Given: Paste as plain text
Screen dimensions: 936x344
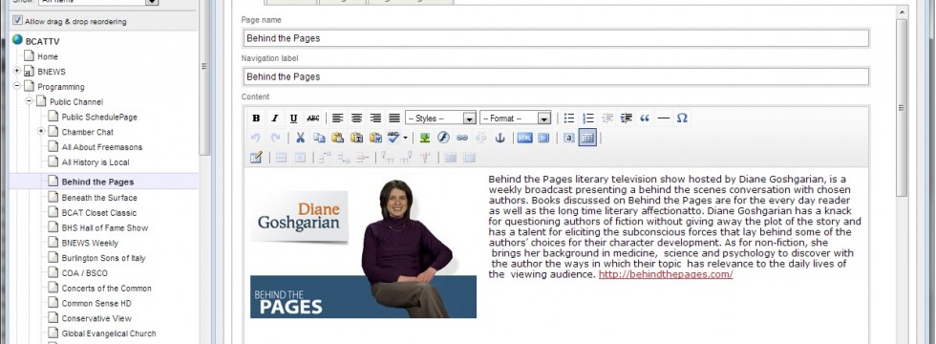Looking at the screenshot, I should [x=357, y=138].
